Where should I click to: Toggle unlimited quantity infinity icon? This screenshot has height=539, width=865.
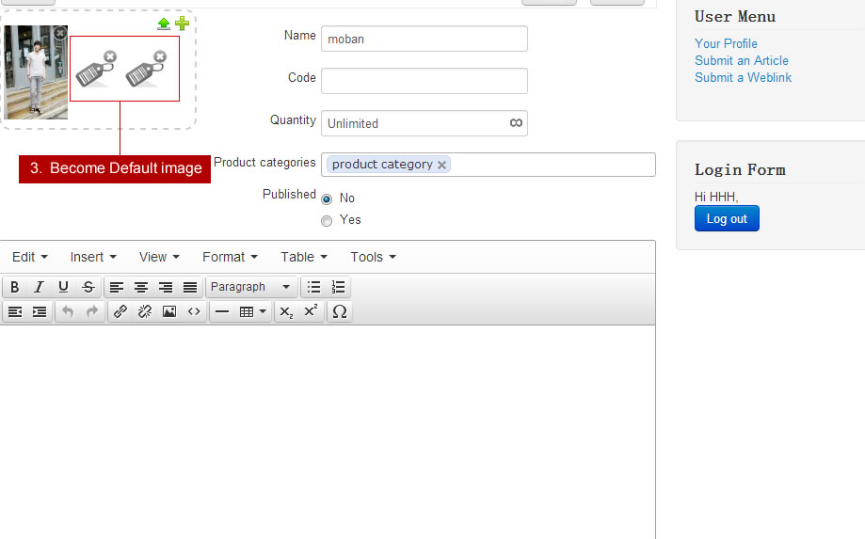tap(516, 123)
